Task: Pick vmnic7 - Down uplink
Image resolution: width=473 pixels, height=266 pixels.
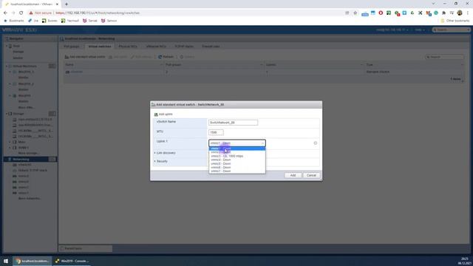Action: coord(237,171)
